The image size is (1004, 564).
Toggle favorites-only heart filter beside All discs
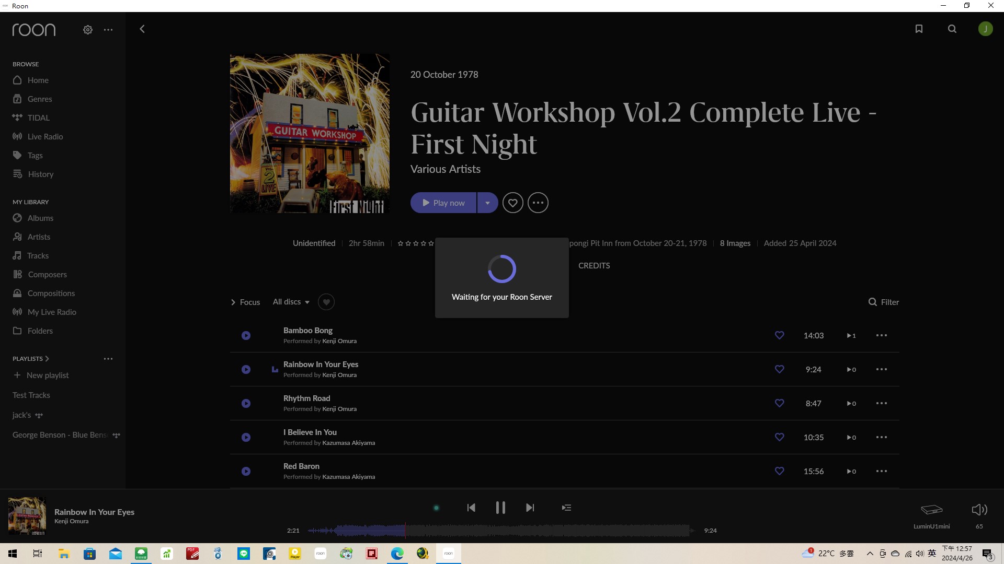coord(326,302)
